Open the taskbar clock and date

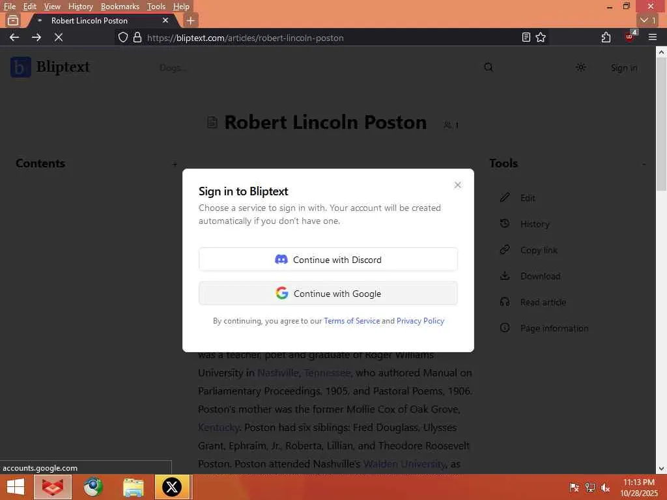coord(639,487)
